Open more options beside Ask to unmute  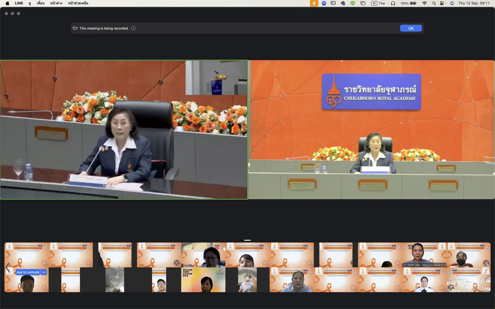pos(44,272)
